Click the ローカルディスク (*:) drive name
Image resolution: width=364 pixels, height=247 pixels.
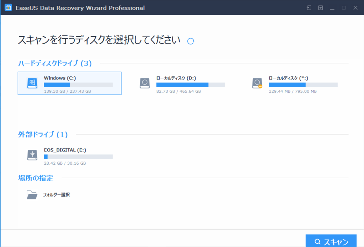pyautogui.click(x=289, y=78)
